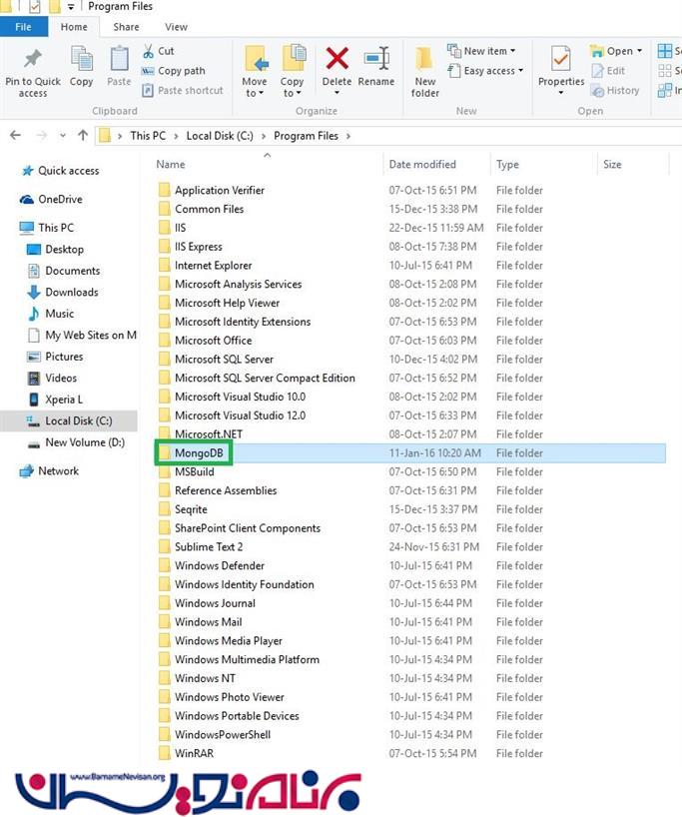The width and height of the screenshot is (682, 817).
Task: Click the Internet Explorer folder icon
Action: tap(165, 266)
